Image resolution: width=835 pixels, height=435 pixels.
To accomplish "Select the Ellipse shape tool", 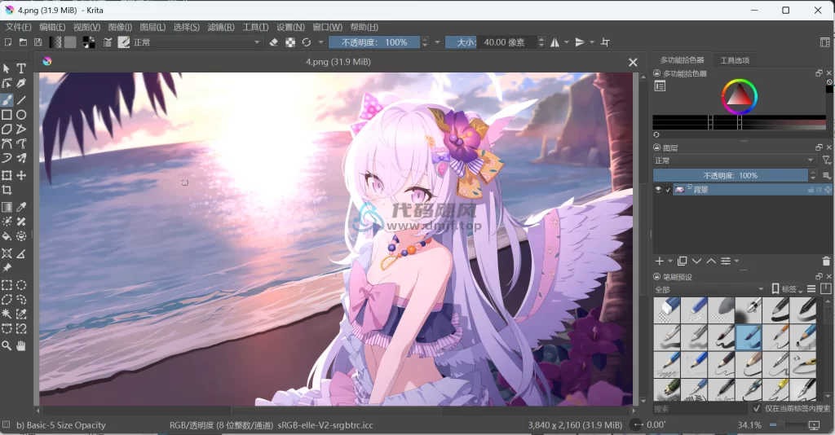I will [x=21, y=114].
